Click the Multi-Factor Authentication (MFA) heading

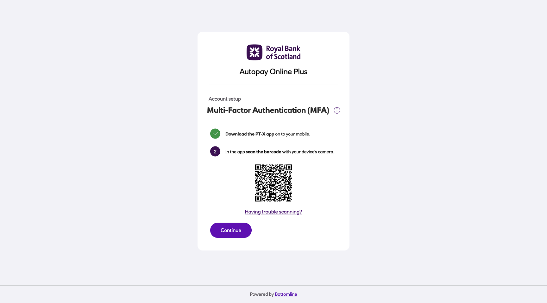point(268,110)
